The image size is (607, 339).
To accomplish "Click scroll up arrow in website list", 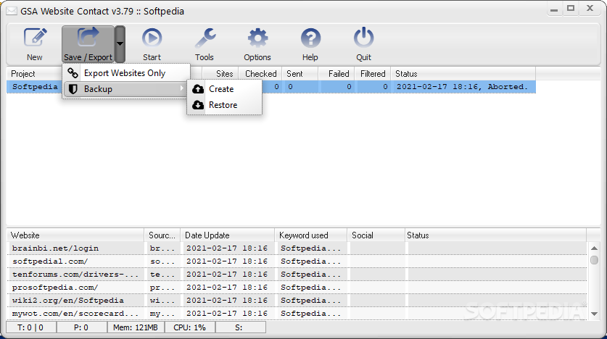I will 594,248.
